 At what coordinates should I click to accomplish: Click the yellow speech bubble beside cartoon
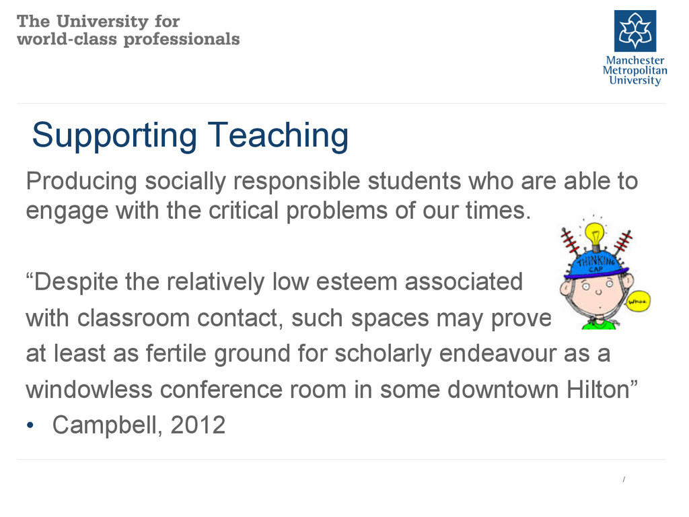click(638, 302)
